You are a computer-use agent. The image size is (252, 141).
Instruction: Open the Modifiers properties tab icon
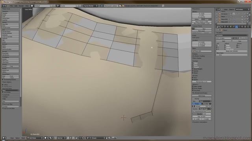(x=237, y=27)
